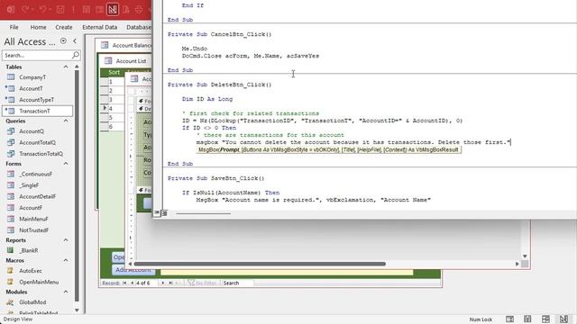
Task: Click the magnifier icon in the navigation search
Action: click(76, 55)
